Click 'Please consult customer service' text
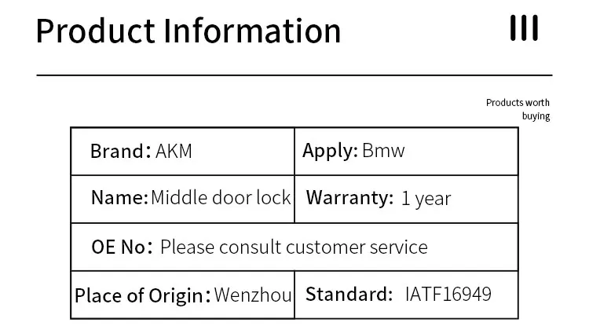The width and height of the screenshot is (589, 326). tap(294, 247)
